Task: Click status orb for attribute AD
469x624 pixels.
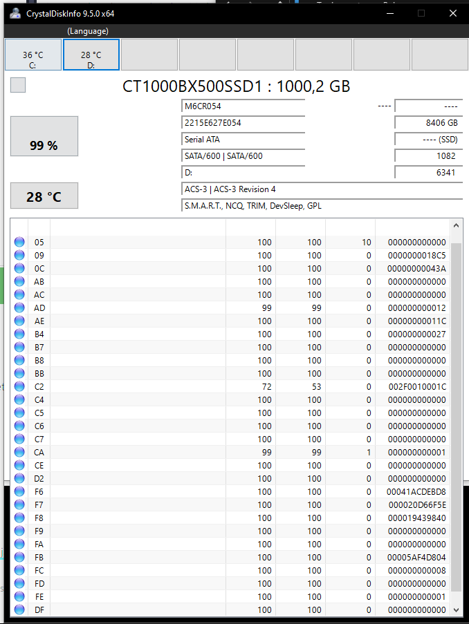Action: tap(19, 308)
